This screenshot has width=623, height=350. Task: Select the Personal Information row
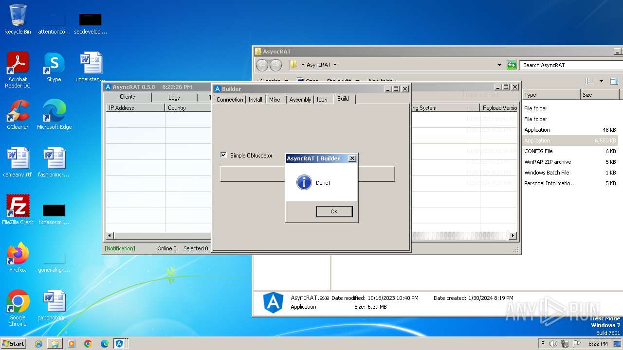point(570,183)
